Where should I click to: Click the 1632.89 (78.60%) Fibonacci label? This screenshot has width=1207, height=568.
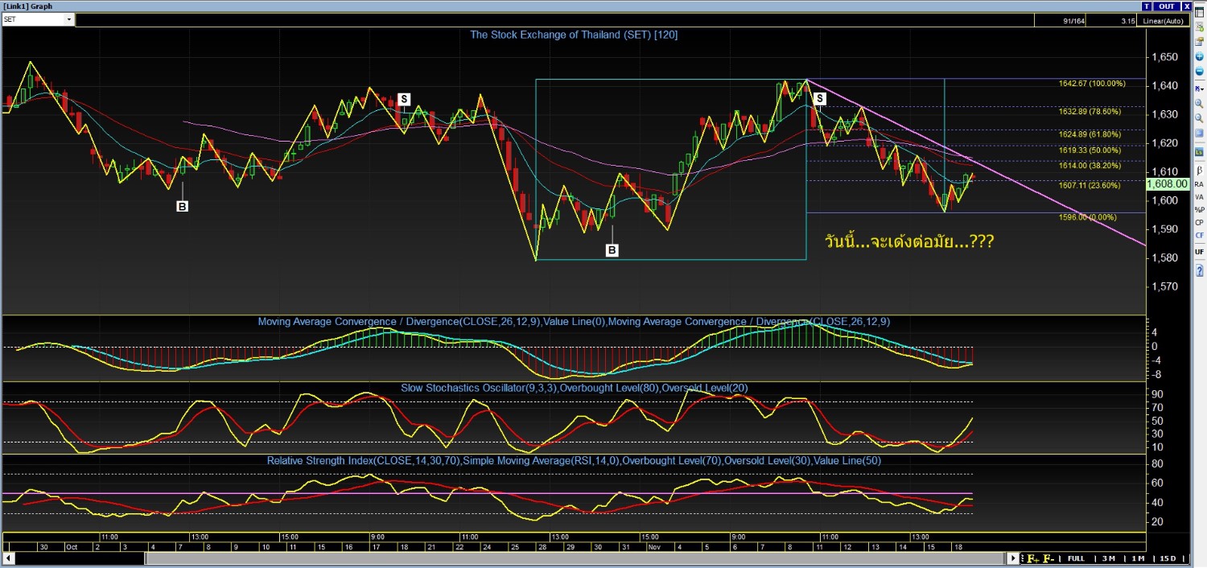coord(1090,112)
